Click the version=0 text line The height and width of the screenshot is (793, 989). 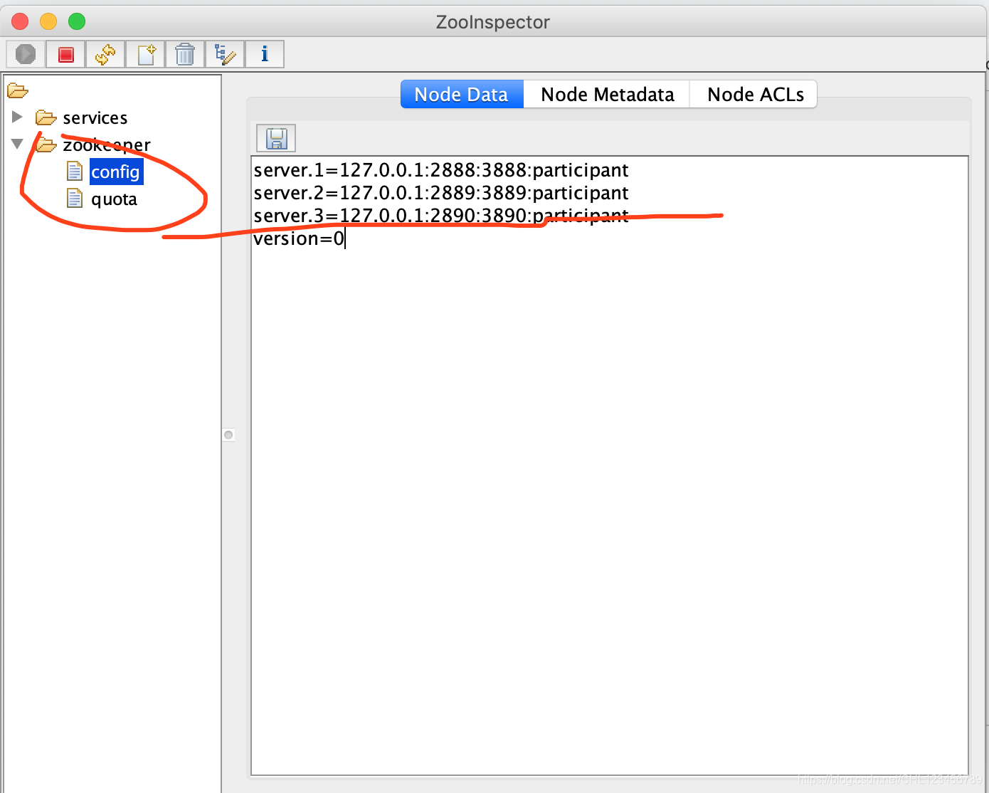pos(299,238)
